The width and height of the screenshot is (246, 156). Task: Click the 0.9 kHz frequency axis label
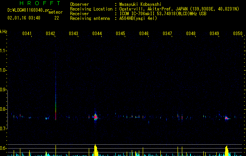pyautogui.click(x=3, y=90)
